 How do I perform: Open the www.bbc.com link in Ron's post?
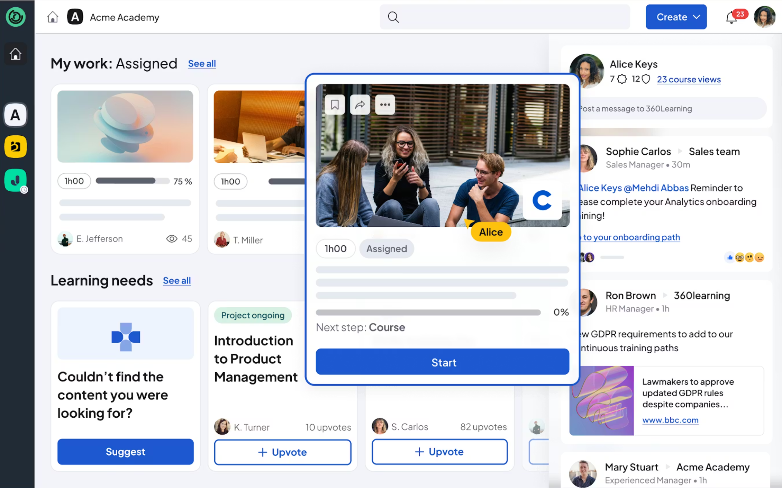click(670, 420)
